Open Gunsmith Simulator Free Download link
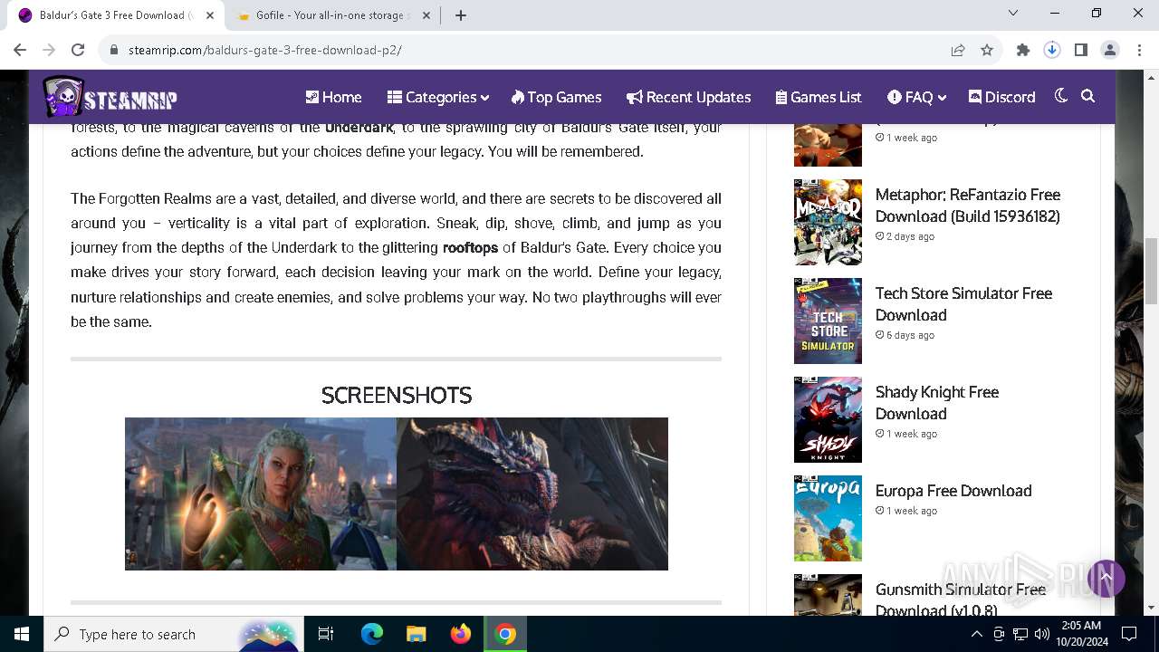The image size is (1159, 652). point(961,599)
